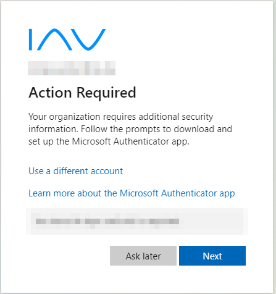
Task: Choose Ask later to postpone setup
Action: click(x=143, y=256)
